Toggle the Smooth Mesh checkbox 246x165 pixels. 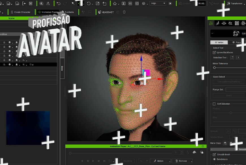point(214,155)
